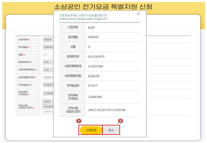Screen dimensions: 207x143
Task: Click the 성별 value 남 in dialog
Action: coord(89,47)
